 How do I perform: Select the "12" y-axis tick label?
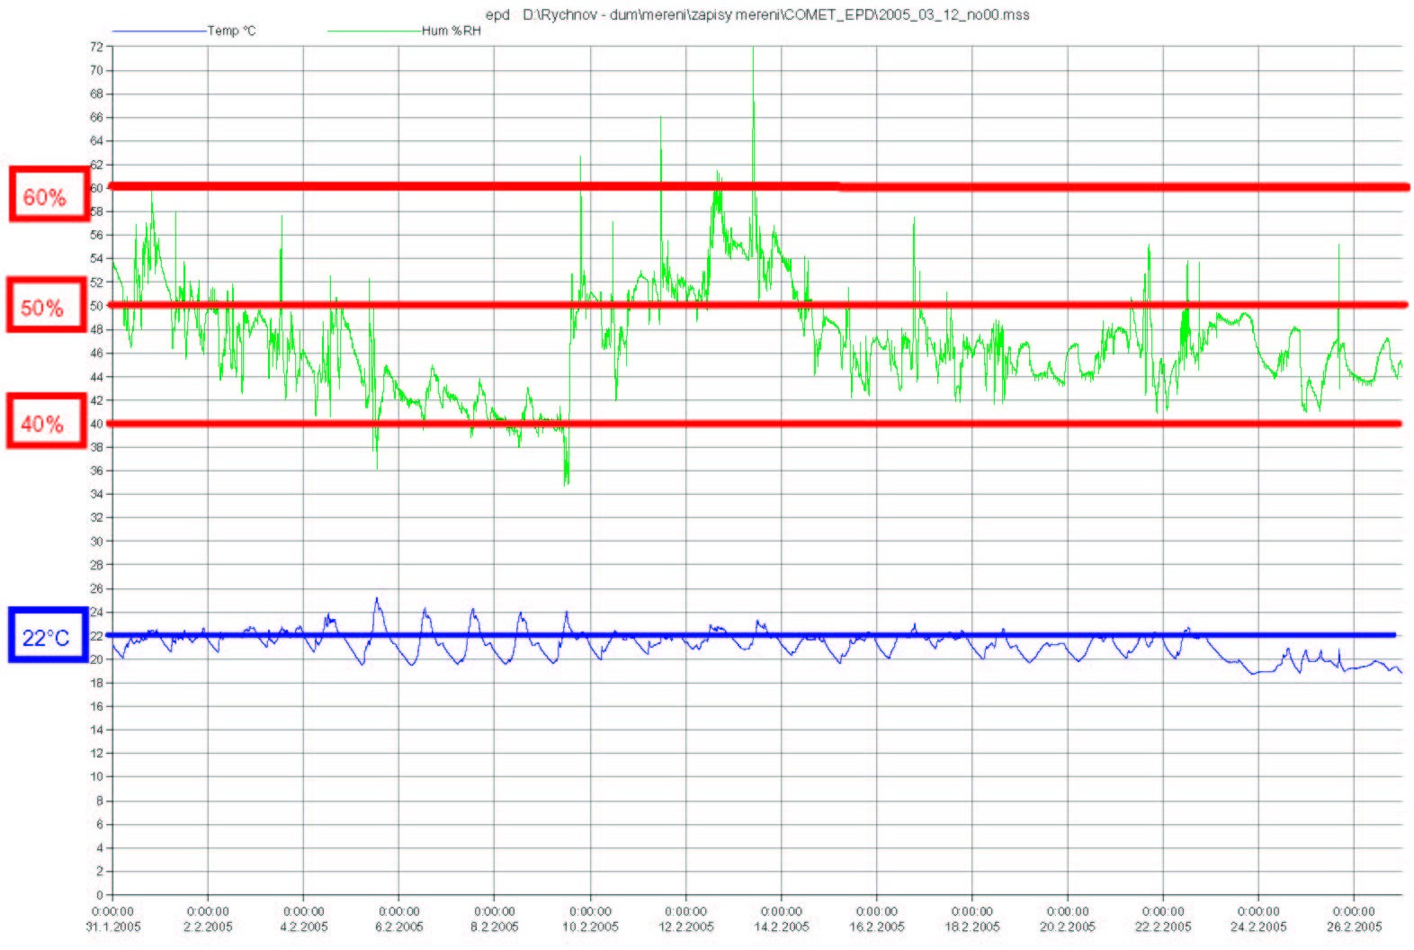coord(96,753)
